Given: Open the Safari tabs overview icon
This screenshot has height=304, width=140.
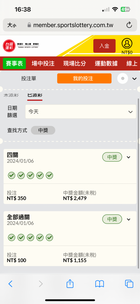Looking at the screenshot, I should (129, 284).
